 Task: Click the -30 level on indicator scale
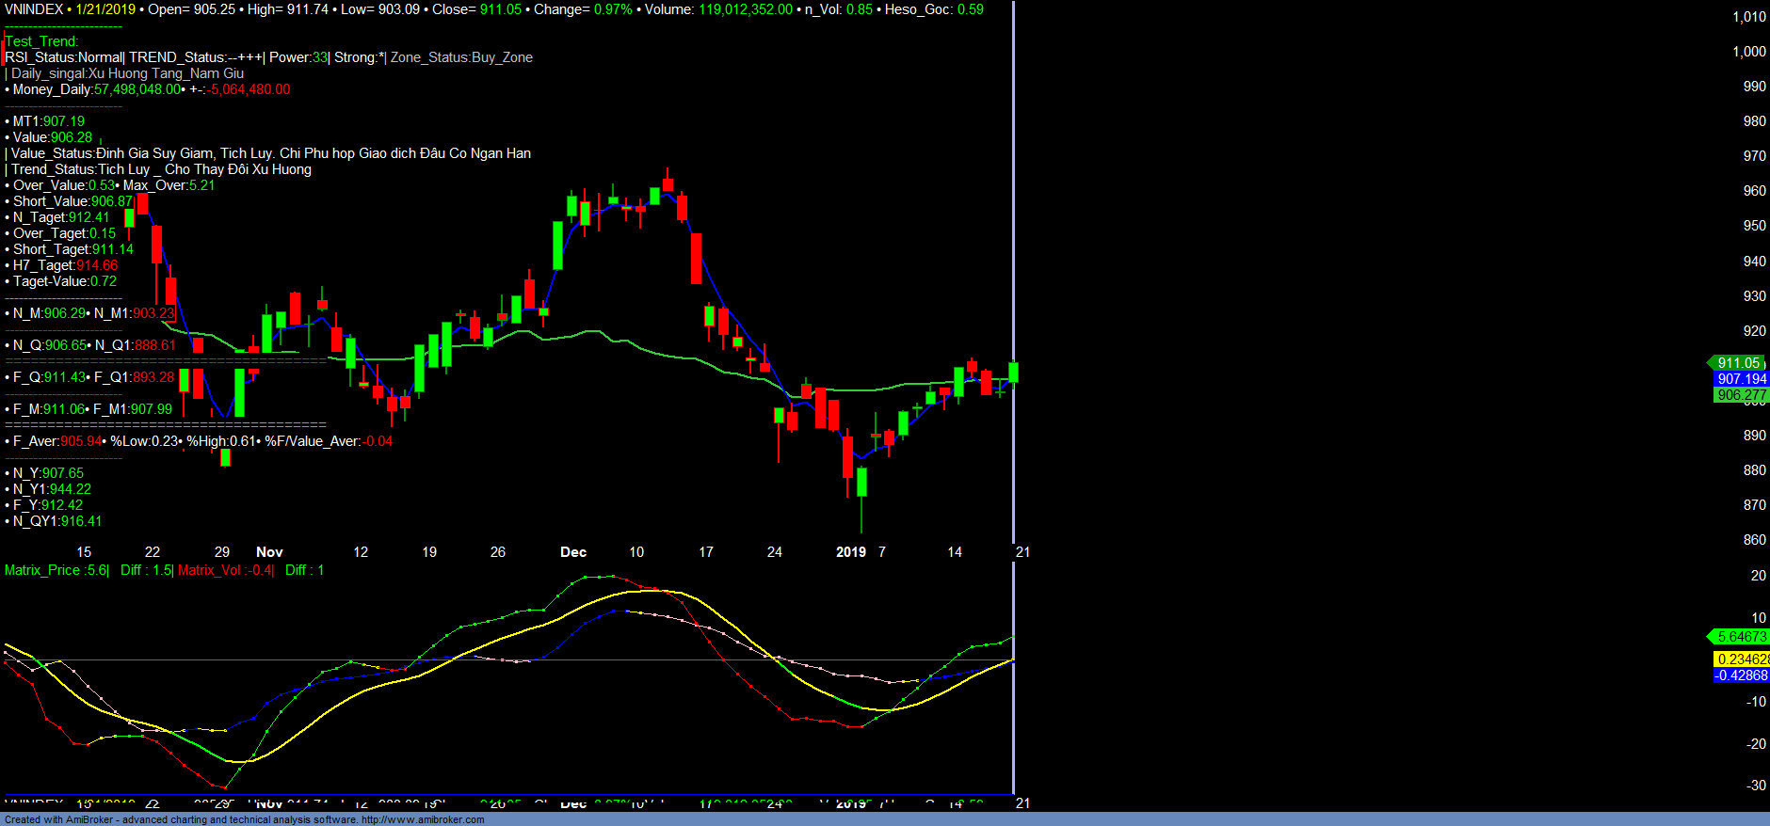pyautogui.click(x=1756, y=786)
